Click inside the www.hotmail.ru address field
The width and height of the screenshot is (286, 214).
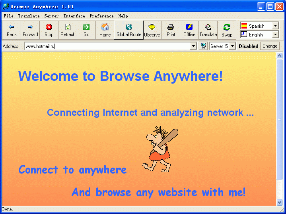pos(107,46)
